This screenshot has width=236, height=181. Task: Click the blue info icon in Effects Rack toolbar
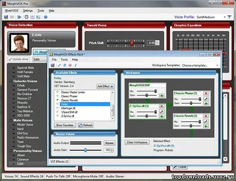[x=76, y=65]
